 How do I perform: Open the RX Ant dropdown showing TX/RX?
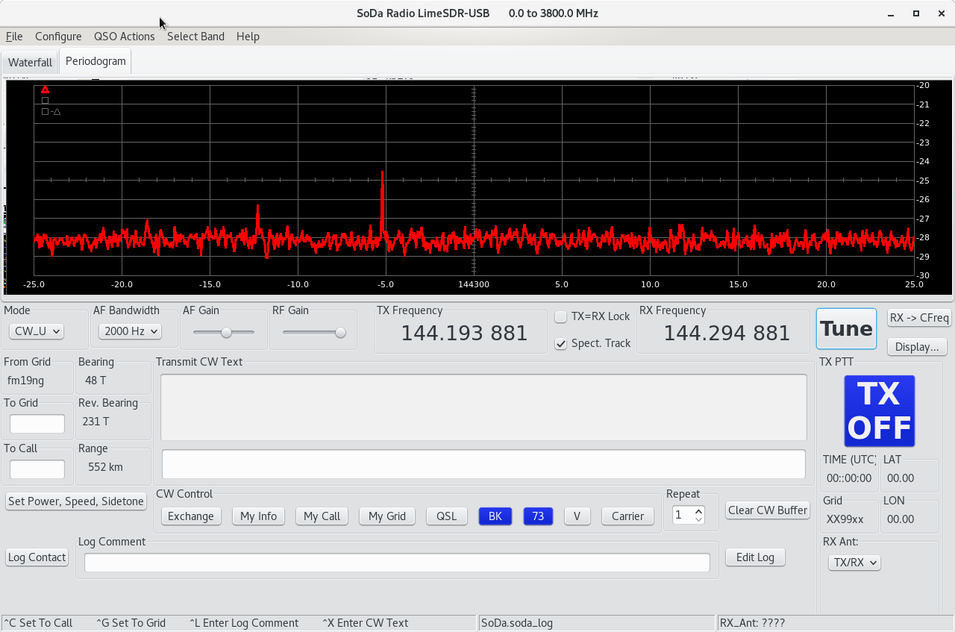pos(854,563)
